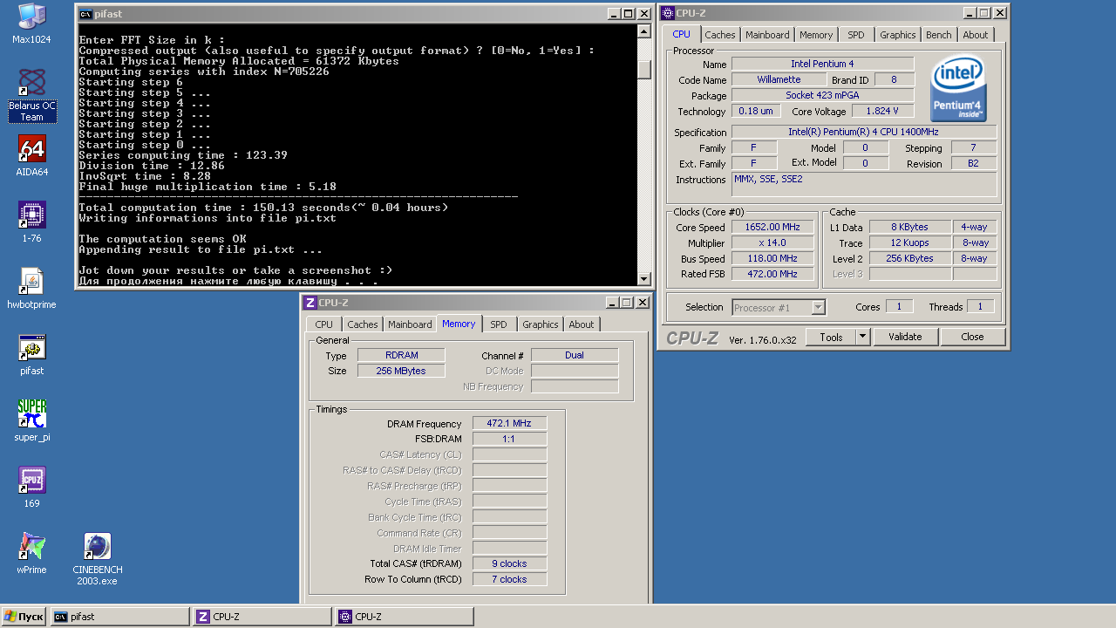Screen dimensions: 1116x628
Task: Click the memory Size 256 MBytes field
Action: click(401, 371)
